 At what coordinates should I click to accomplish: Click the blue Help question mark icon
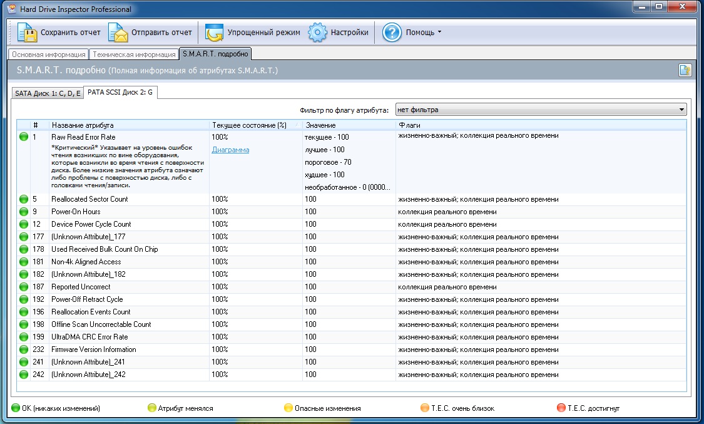tap(392, 33)
